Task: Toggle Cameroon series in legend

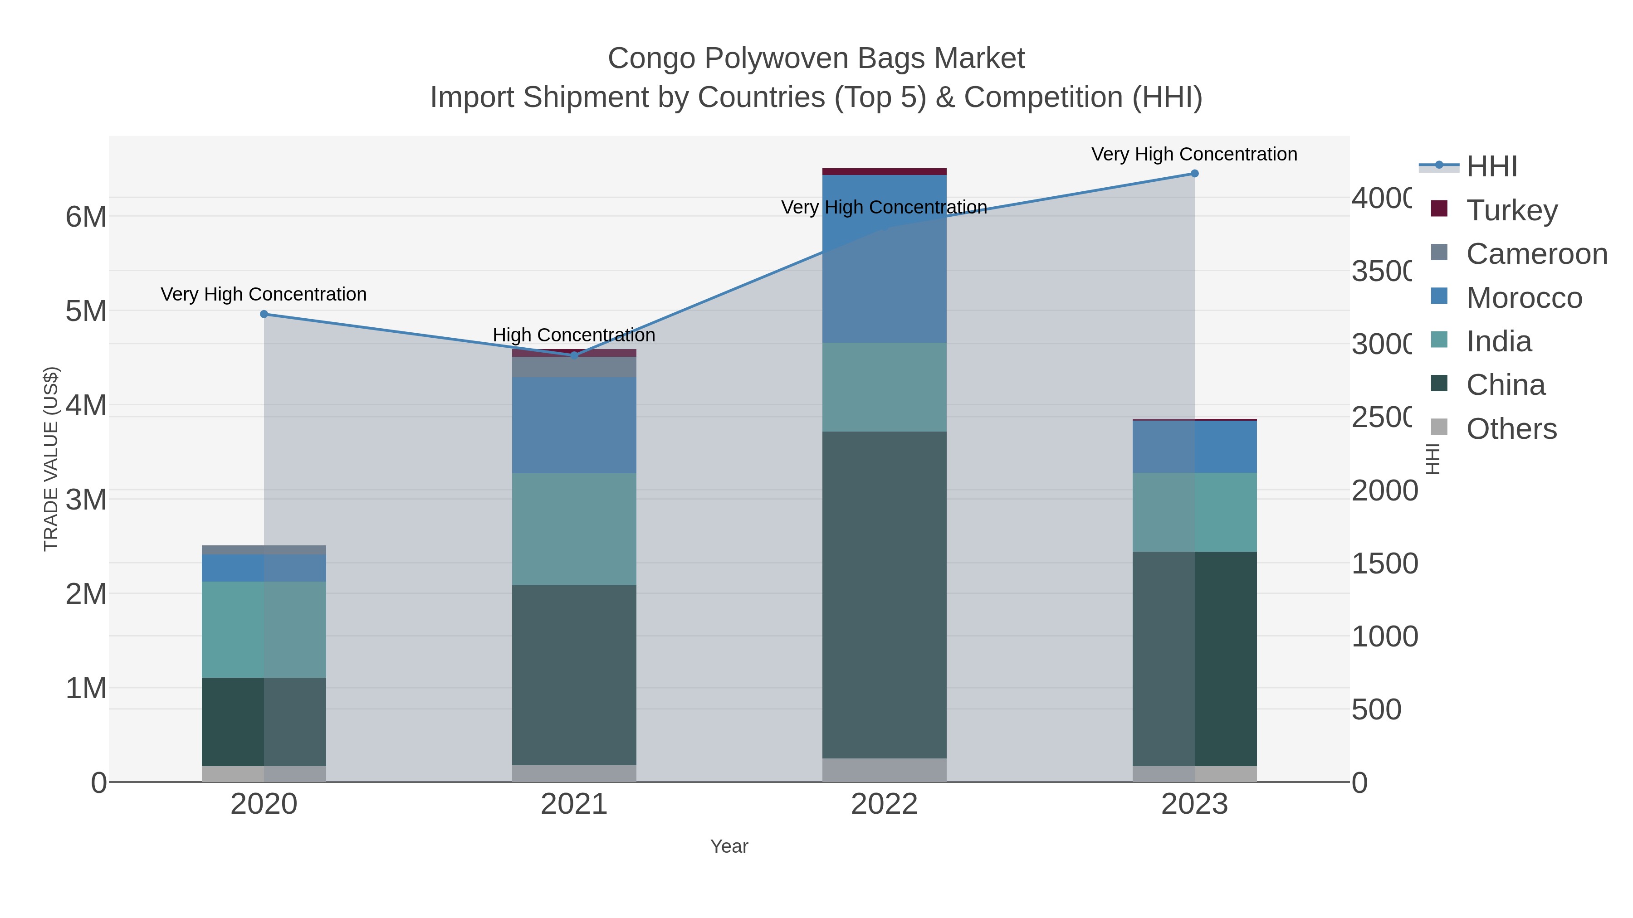Action: 1519,253
